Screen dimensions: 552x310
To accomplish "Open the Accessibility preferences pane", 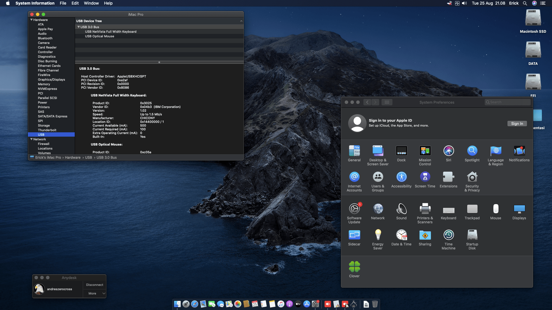I will coord(401,180).
